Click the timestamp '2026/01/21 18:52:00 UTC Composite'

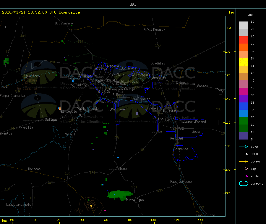[x=41, y=12]
